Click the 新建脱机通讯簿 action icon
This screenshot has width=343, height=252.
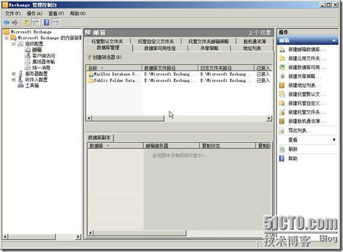point(282,121)
